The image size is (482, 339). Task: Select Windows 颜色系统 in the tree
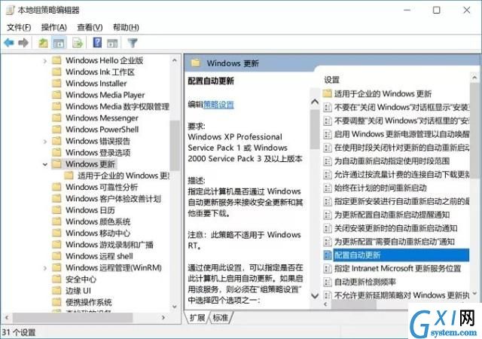point(98,221)
